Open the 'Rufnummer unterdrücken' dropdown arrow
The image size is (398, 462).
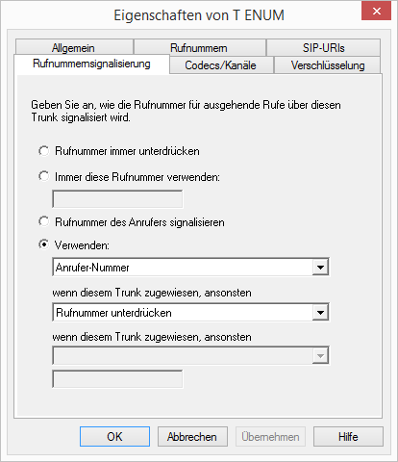click(x=320, y=312)
